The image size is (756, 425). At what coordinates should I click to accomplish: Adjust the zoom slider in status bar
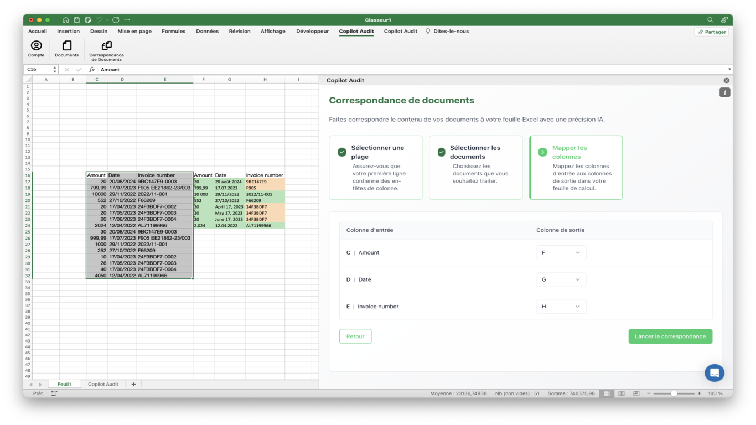click(x=674, y=393)
